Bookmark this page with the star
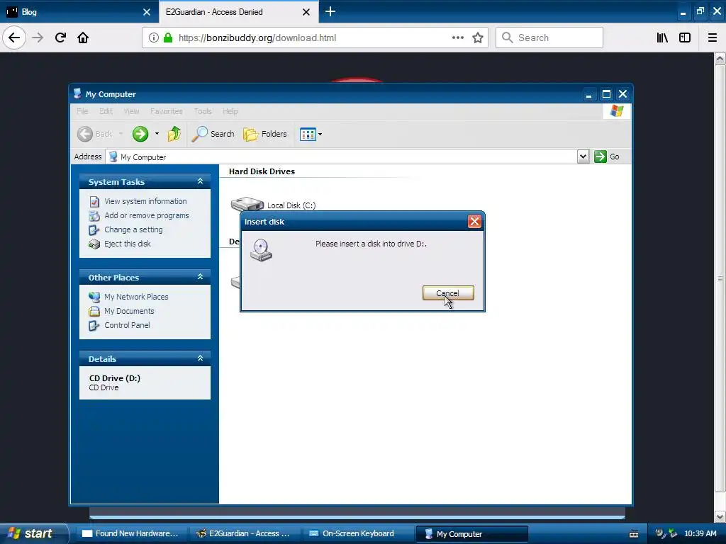Viewport: 726px width, 544px height. click(478, 38)
